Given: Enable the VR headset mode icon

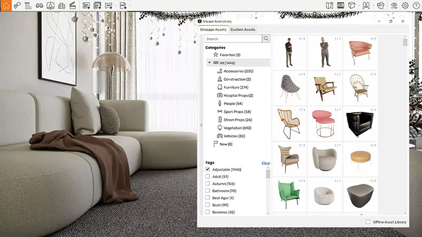Looking at the screenshot, I should 381,5.
